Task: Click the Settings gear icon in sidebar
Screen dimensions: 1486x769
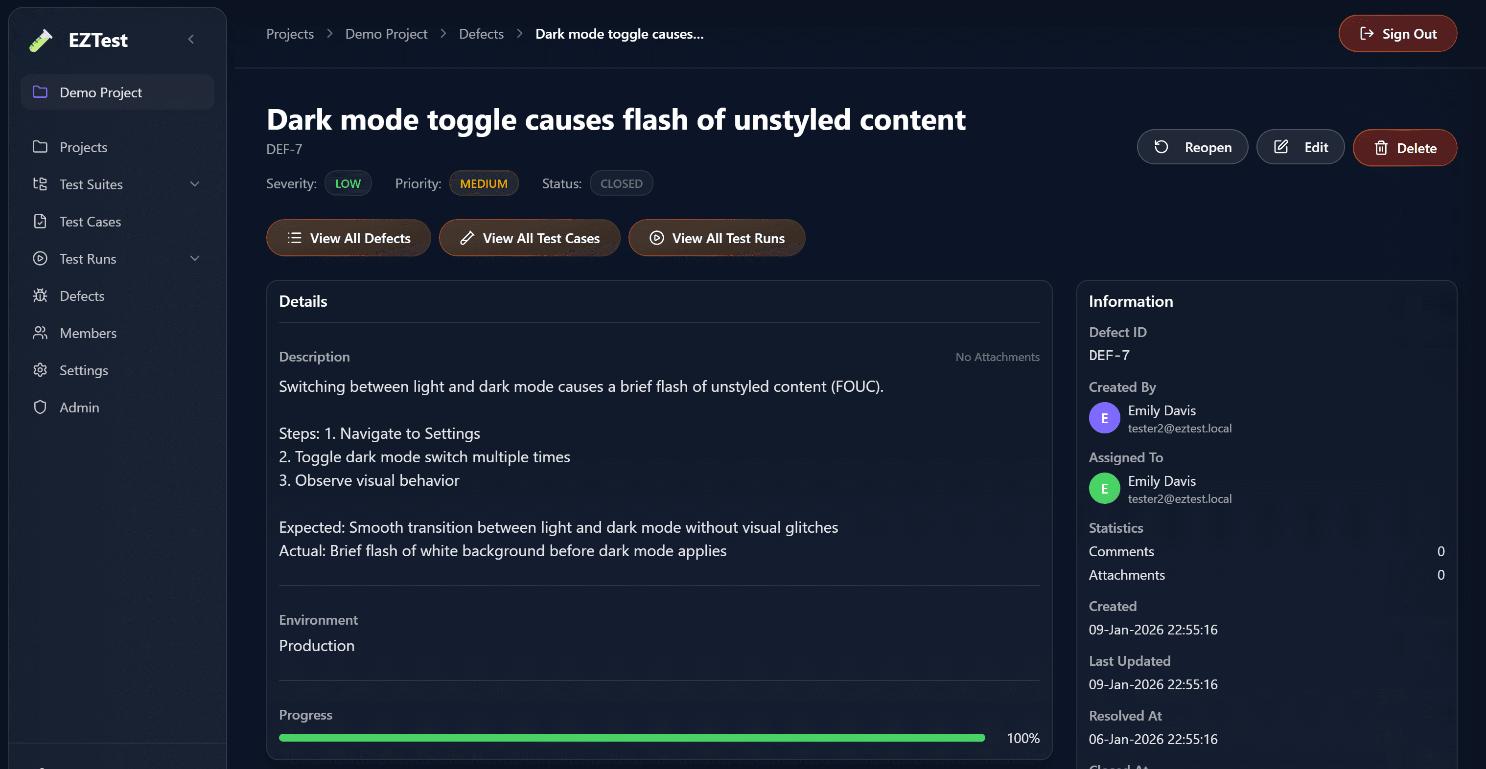Action: coord(40,370)
